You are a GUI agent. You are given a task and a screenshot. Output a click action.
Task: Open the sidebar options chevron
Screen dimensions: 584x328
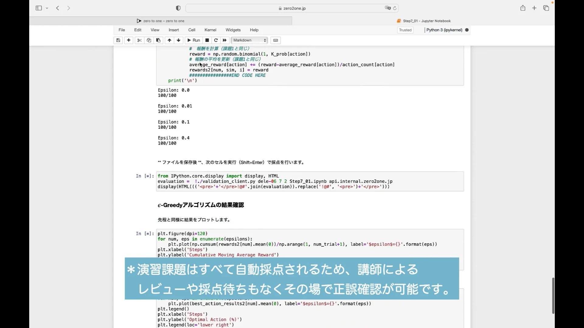47,8
